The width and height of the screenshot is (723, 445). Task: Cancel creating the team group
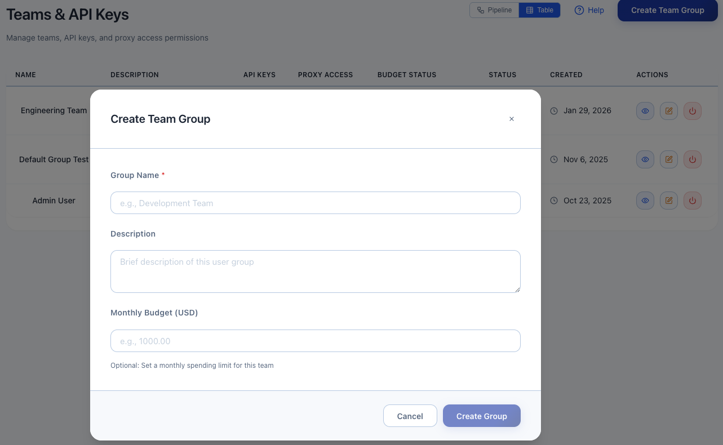(x=410, y=416)
